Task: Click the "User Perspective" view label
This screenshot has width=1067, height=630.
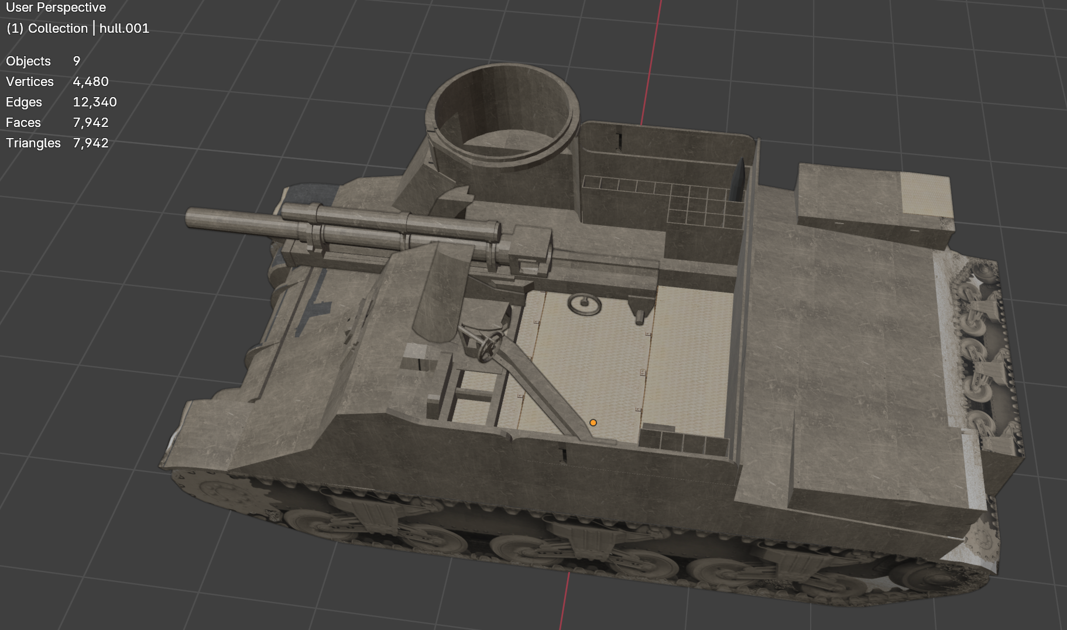Action: (56, 8)
